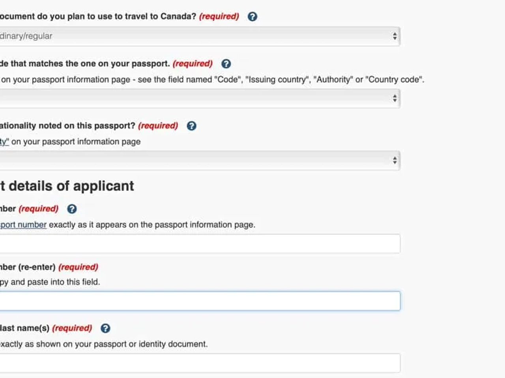Click the passport number (re-enter) label

tap(28, 267)
